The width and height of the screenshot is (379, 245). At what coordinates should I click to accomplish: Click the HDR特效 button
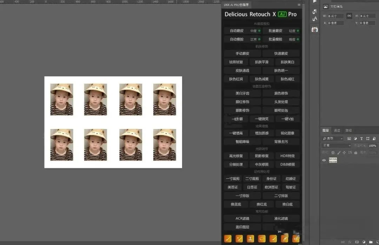287,156
